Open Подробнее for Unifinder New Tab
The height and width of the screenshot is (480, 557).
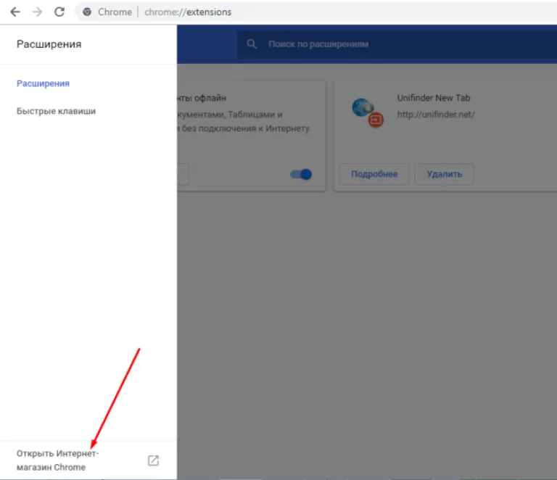374,174
